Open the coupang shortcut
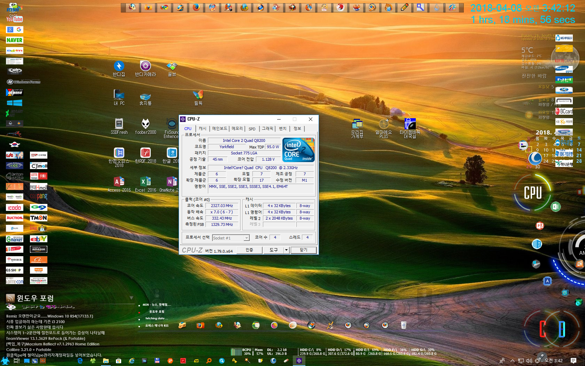 coord(39,197)
